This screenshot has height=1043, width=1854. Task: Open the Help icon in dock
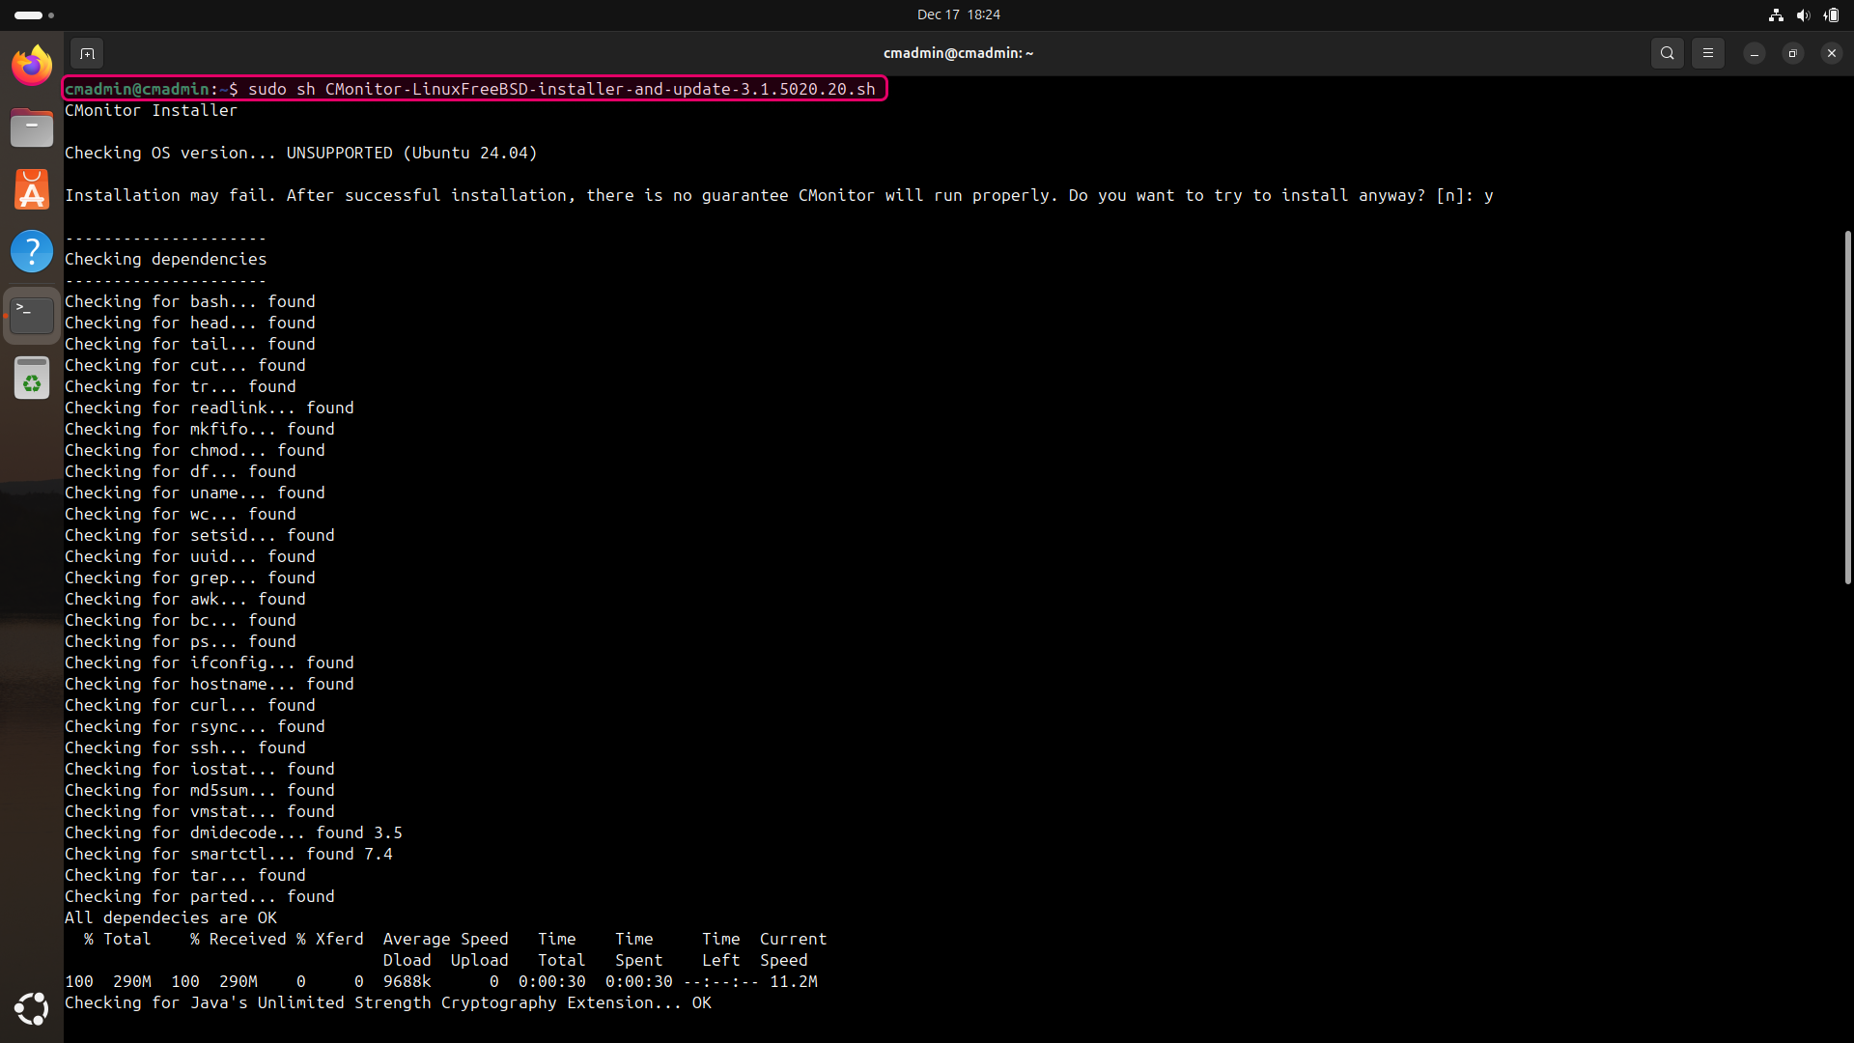[x=32, y=251]
